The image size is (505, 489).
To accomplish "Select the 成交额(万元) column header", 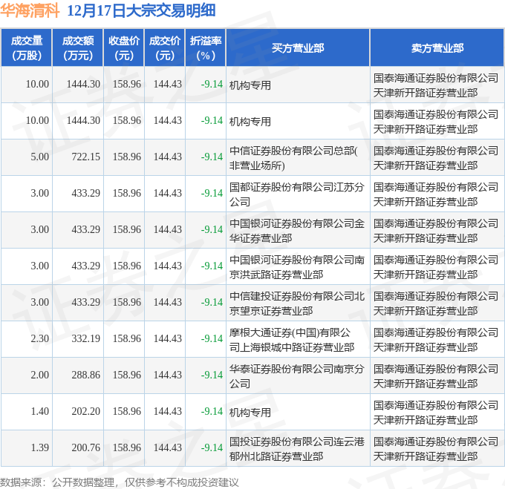I will tap(78, 47).
